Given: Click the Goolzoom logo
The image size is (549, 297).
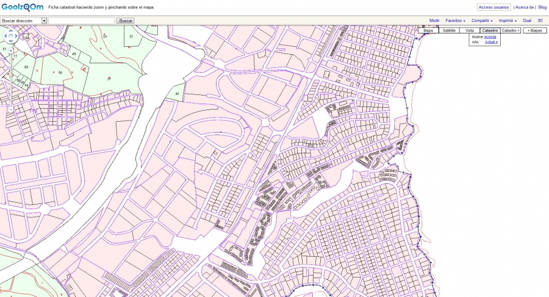Looking at the screenshot, I should point(22,7).
